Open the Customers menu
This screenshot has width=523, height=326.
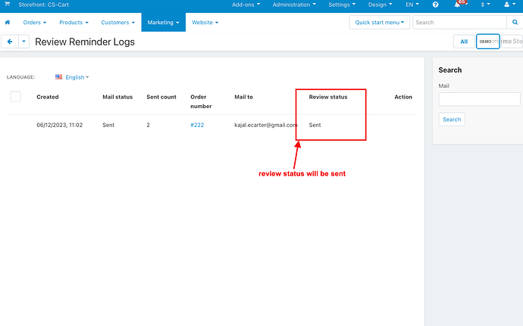point(117,23)
